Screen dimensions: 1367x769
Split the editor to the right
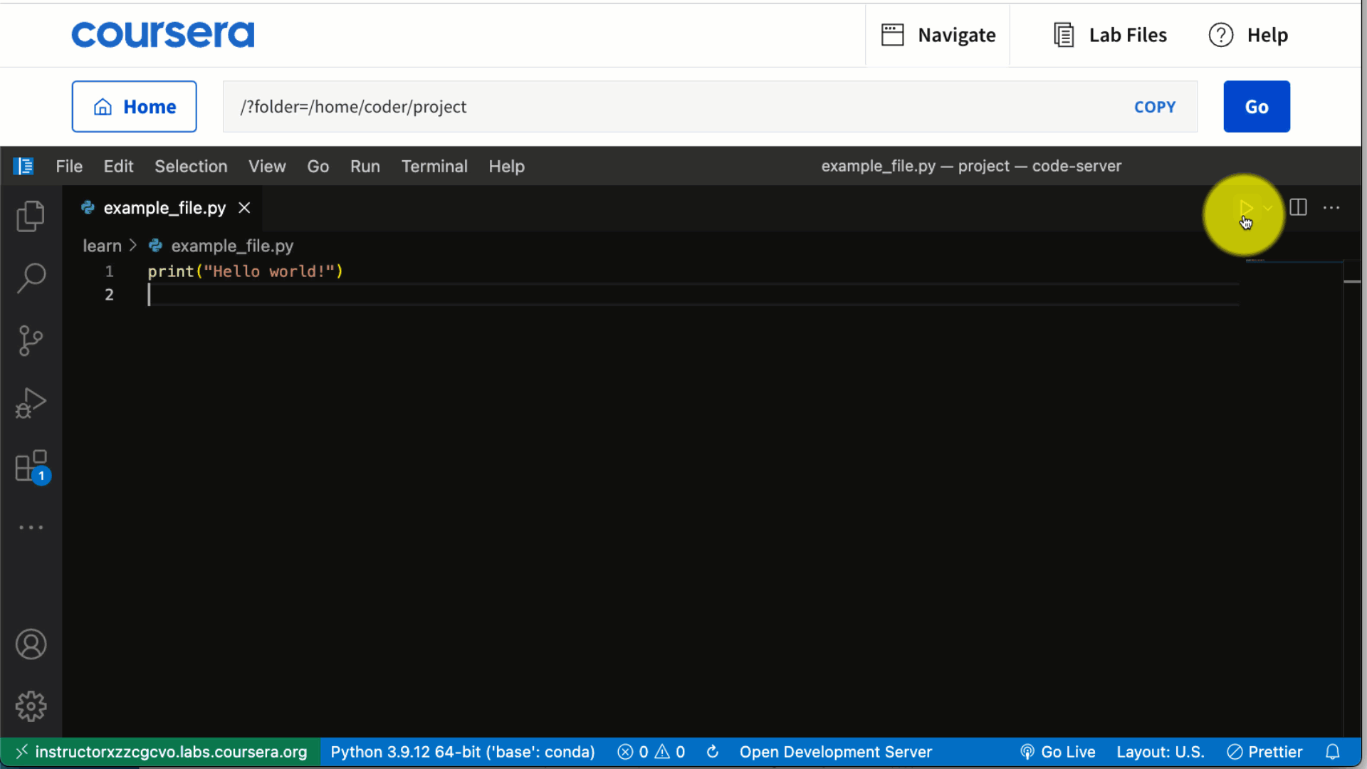point(1298,207)
